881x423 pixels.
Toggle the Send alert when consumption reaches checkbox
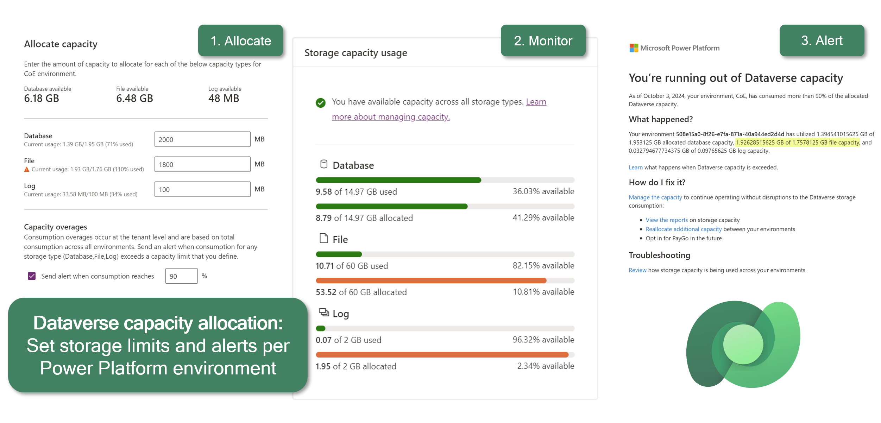pyautogui.click(x=32, y=276)
